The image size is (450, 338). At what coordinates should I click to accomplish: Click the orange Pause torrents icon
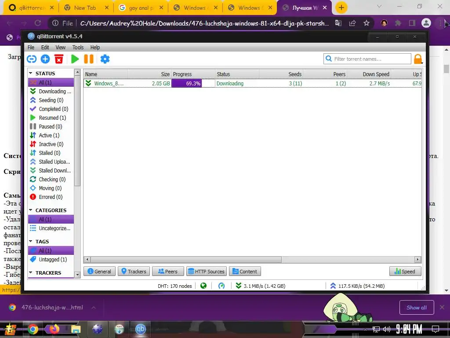[x=89, y=59]
